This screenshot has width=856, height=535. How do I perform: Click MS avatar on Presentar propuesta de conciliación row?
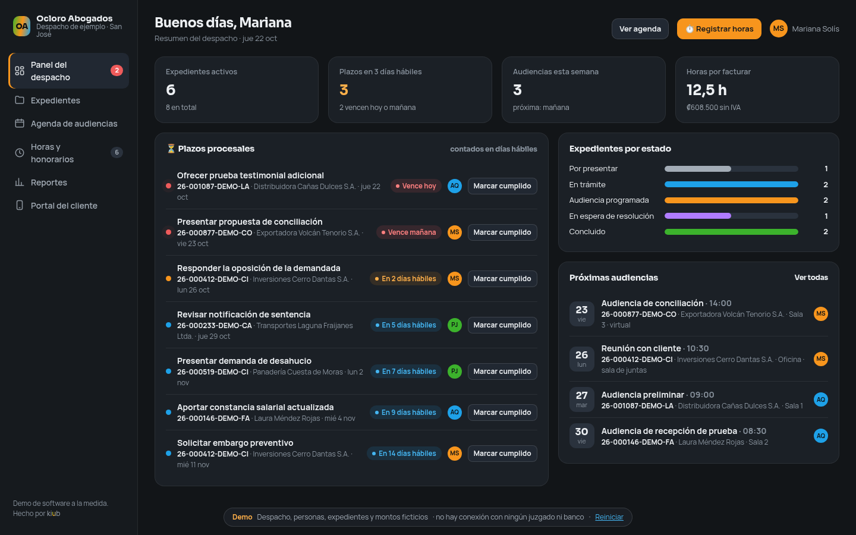click(x=455, y=232)
